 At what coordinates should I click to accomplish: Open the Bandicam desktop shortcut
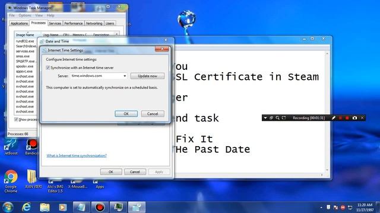pos(31,147)
